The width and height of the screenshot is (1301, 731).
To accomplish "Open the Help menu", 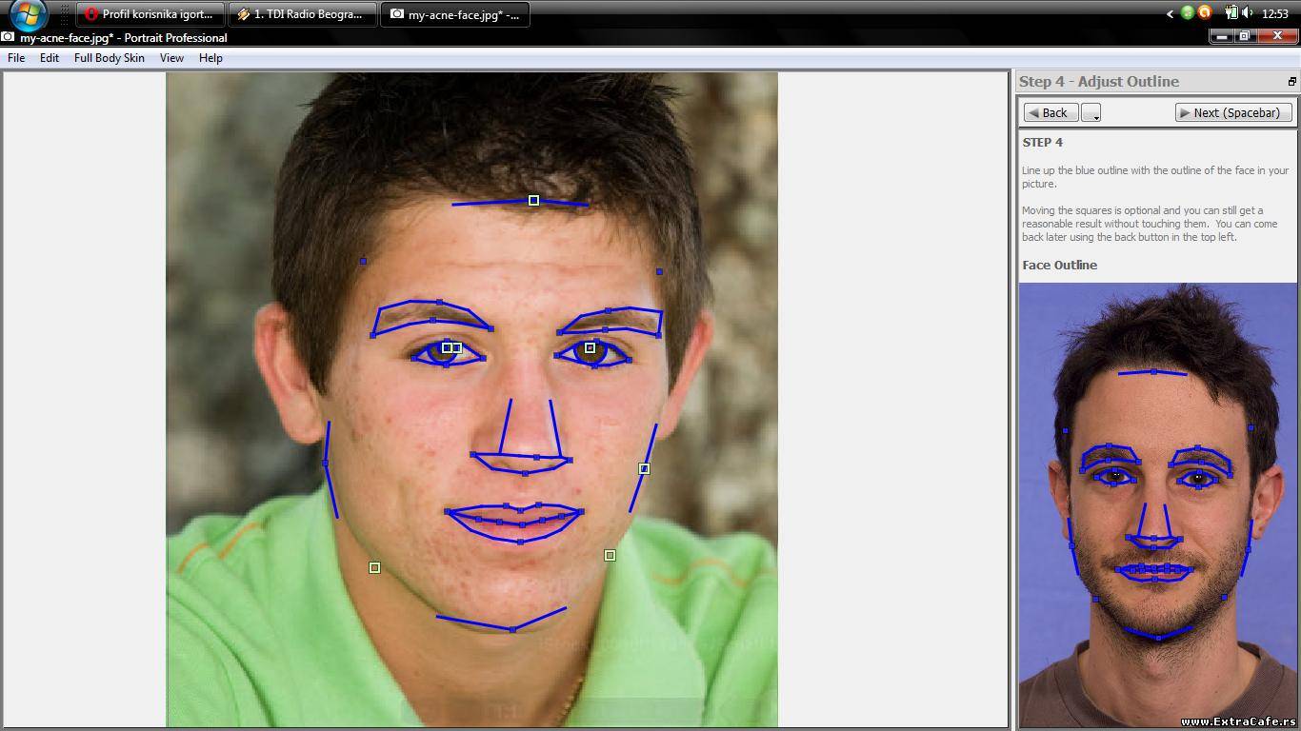I will (x=210, y=58).
